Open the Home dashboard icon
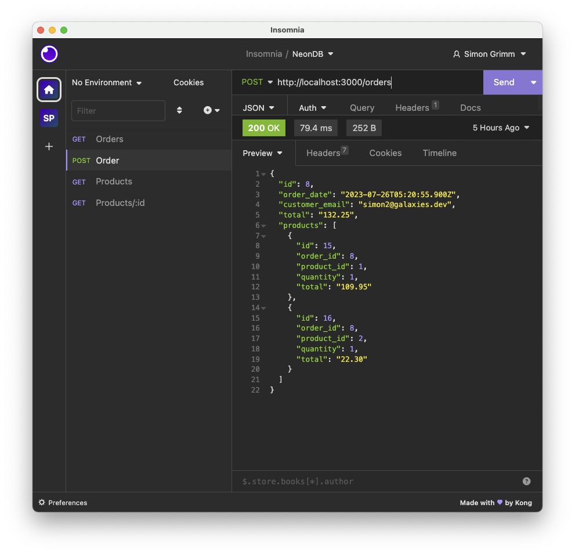 coord(49,89)
